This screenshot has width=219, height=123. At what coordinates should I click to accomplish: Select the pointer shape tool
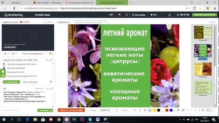(150, 110)
